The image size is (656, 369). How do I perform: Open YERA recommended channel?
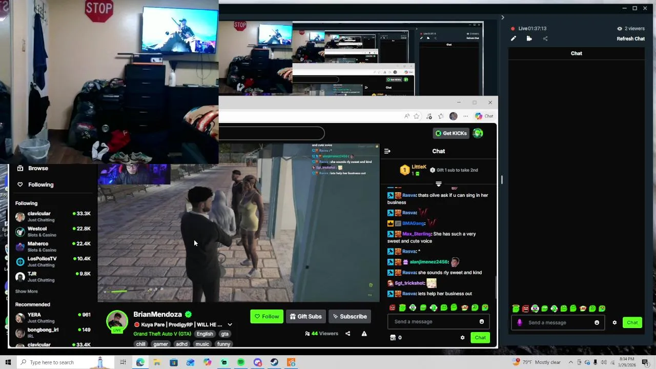coord(53,317)
